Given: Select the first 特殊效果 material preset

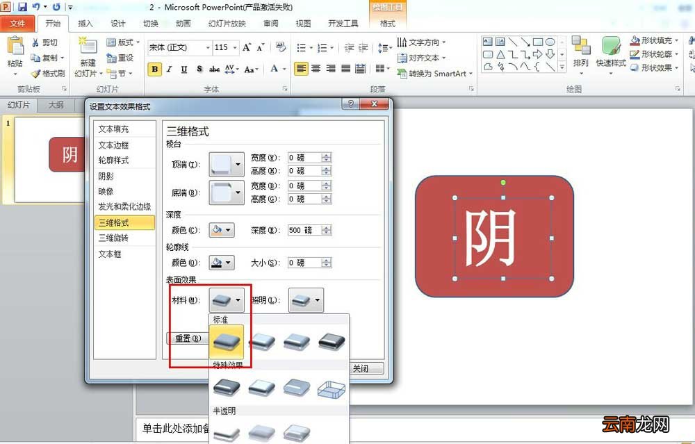Looking at the screenshot, I should point(227,387).
